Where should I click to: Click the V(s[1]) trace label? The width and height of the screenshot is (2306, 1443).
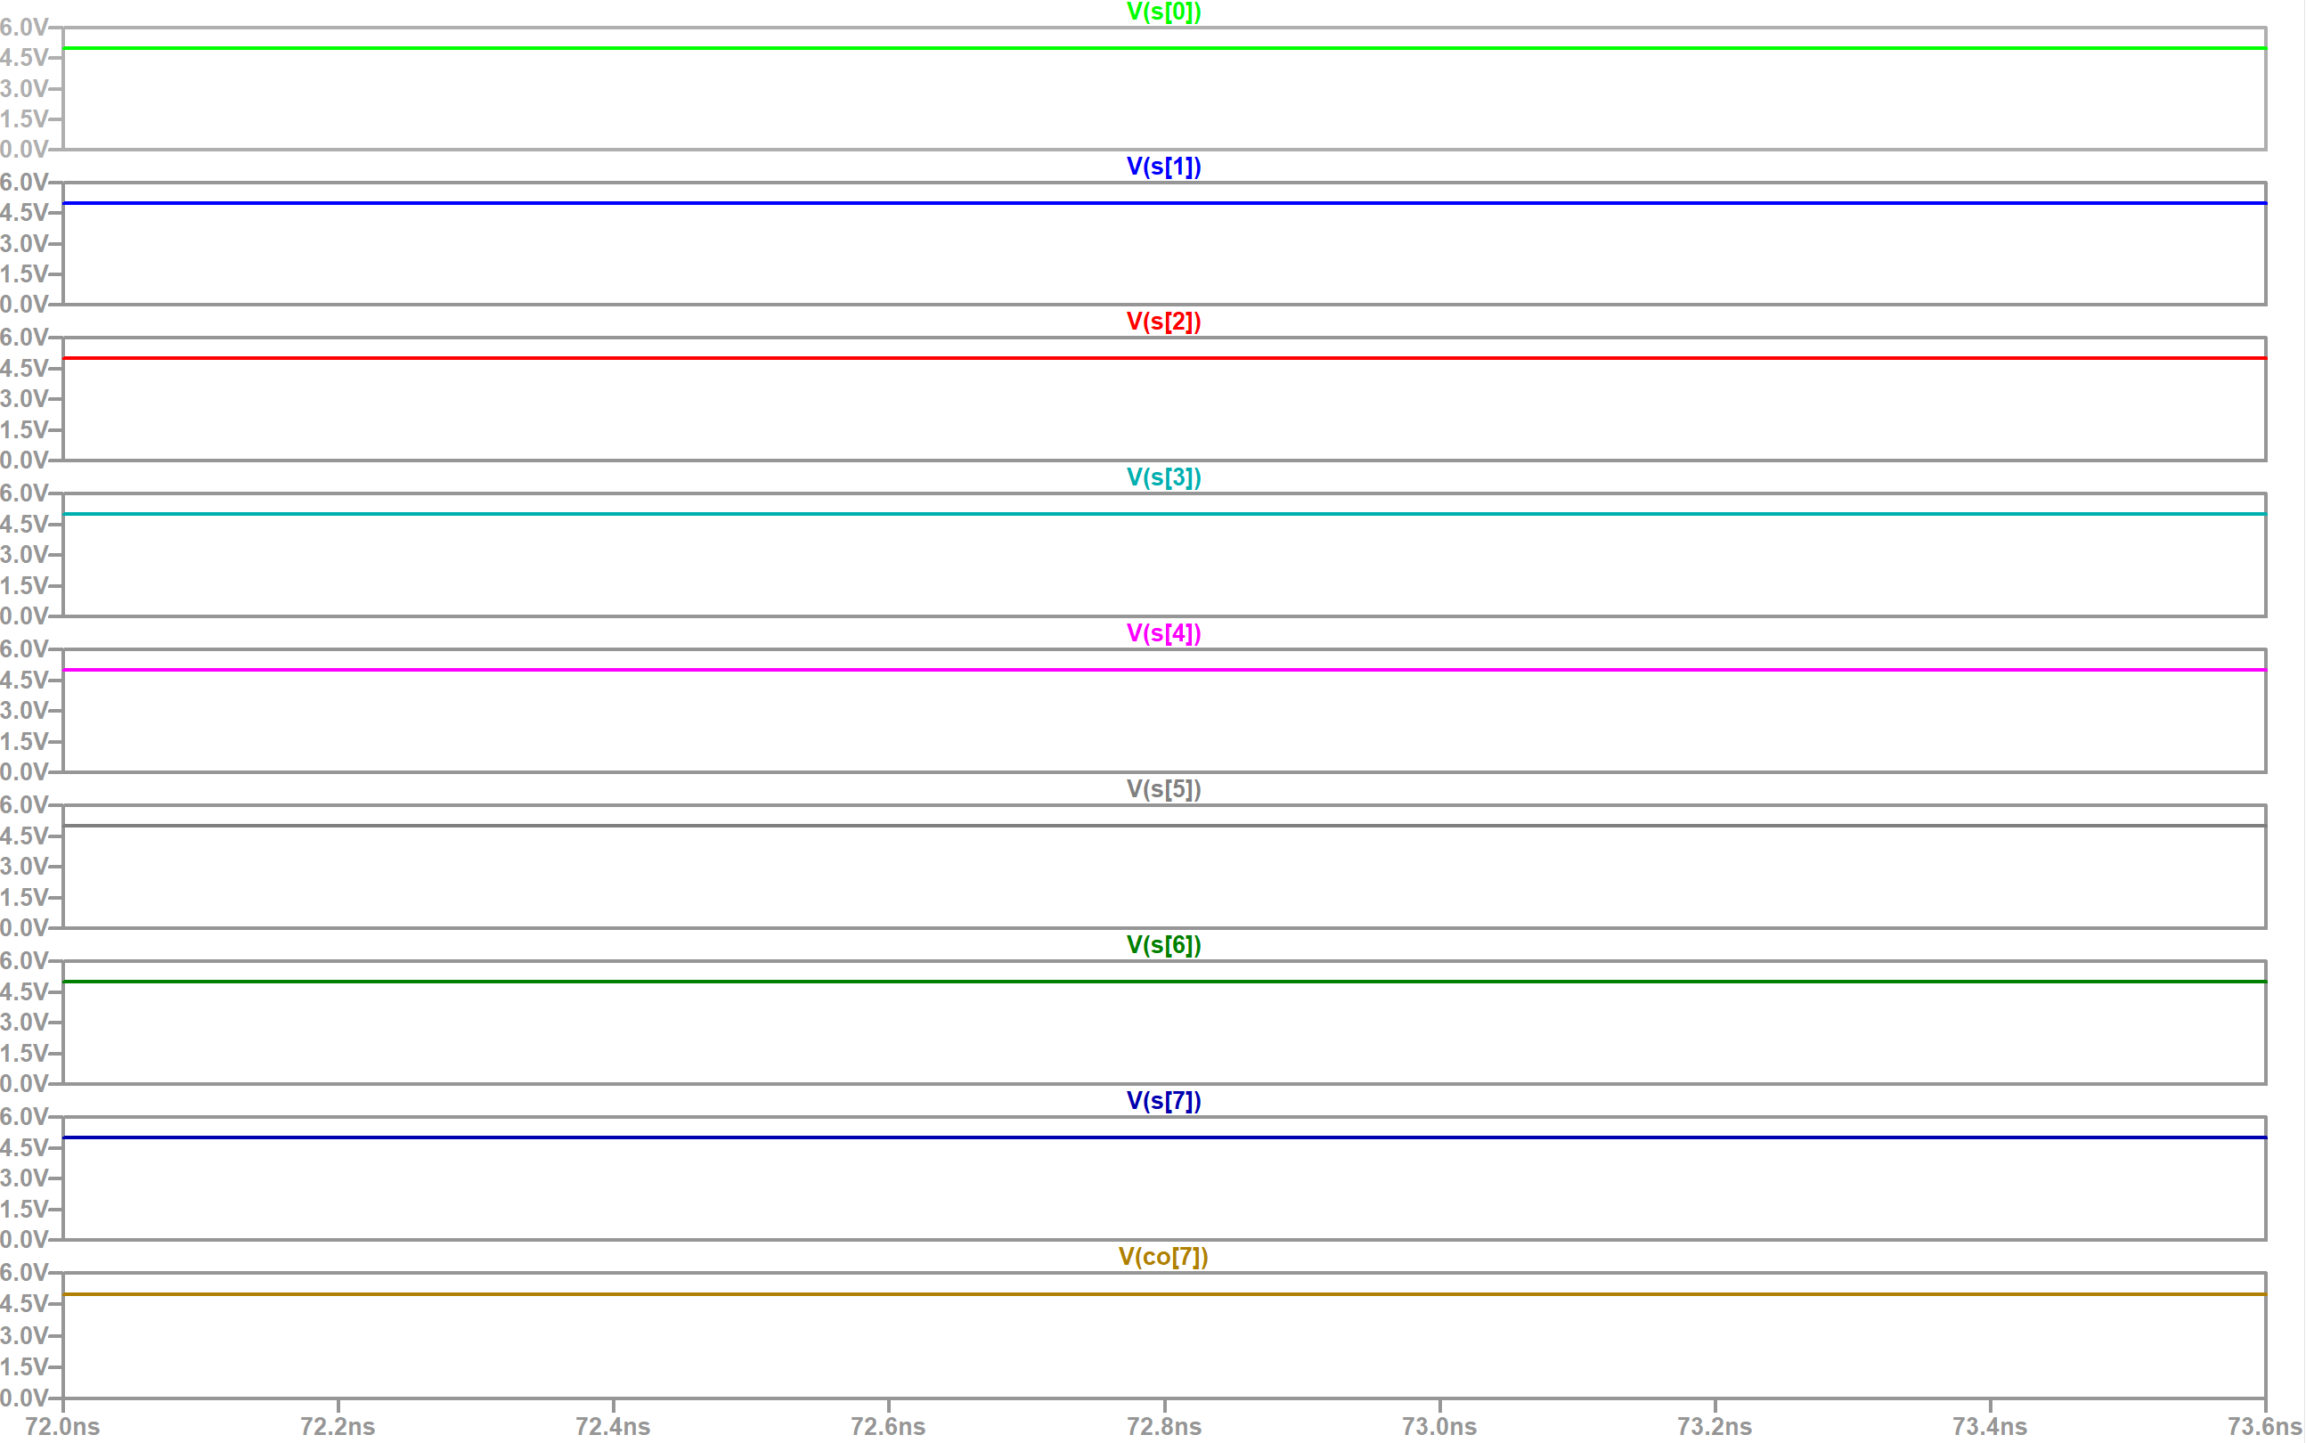(x=1163, y=167)
